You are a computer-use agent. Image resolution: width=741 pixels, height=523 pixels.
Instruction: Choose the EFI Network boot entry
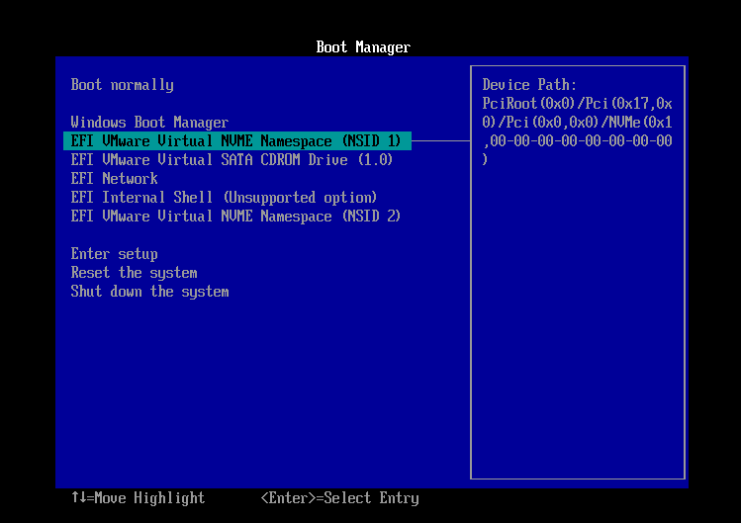point(115,179)
